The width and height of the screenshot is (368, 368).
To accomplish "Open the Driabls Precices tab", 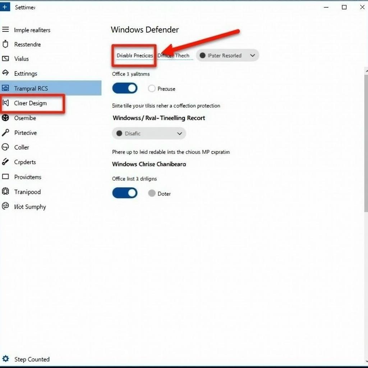I will pos(134,56).
